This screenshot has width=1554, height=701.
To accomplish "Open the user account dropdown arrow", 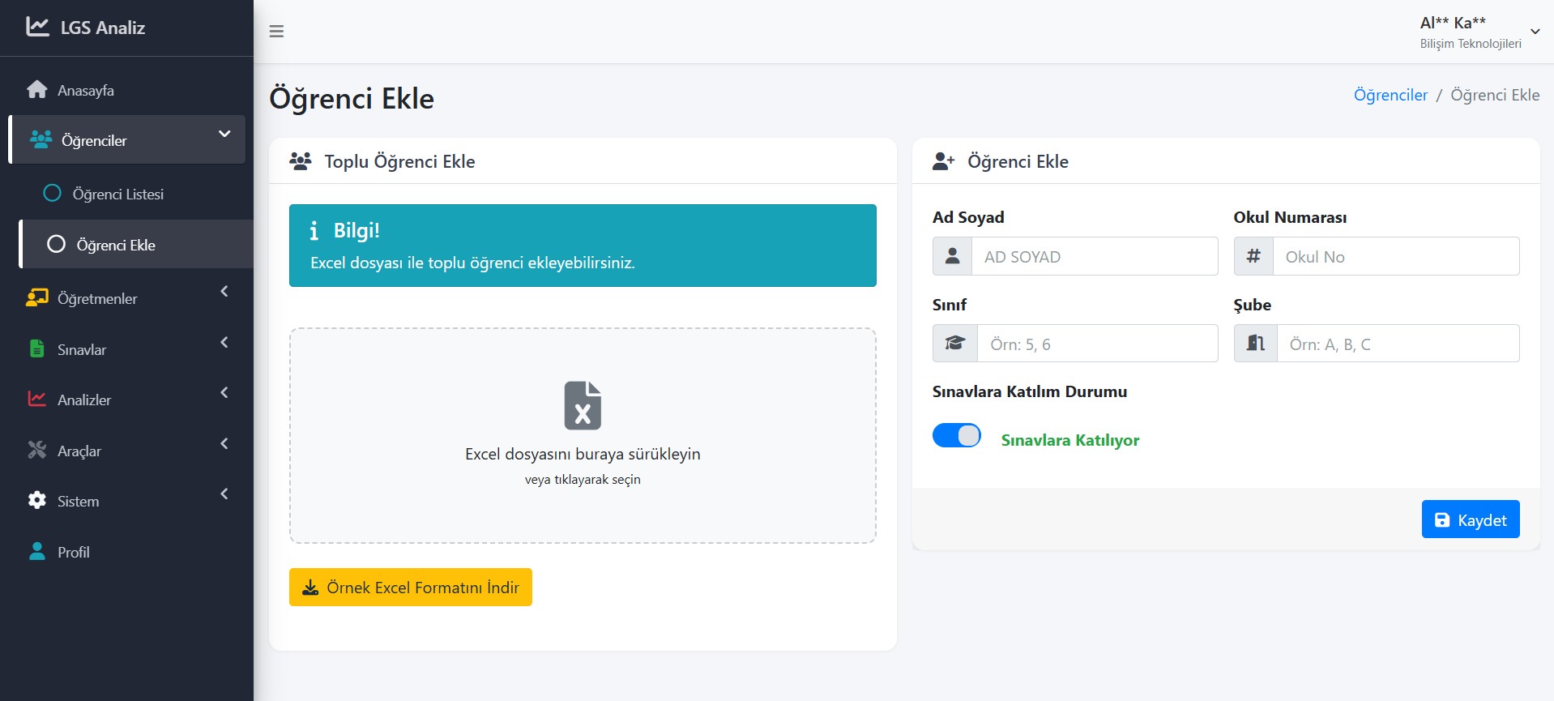I will click(1535, 32).
